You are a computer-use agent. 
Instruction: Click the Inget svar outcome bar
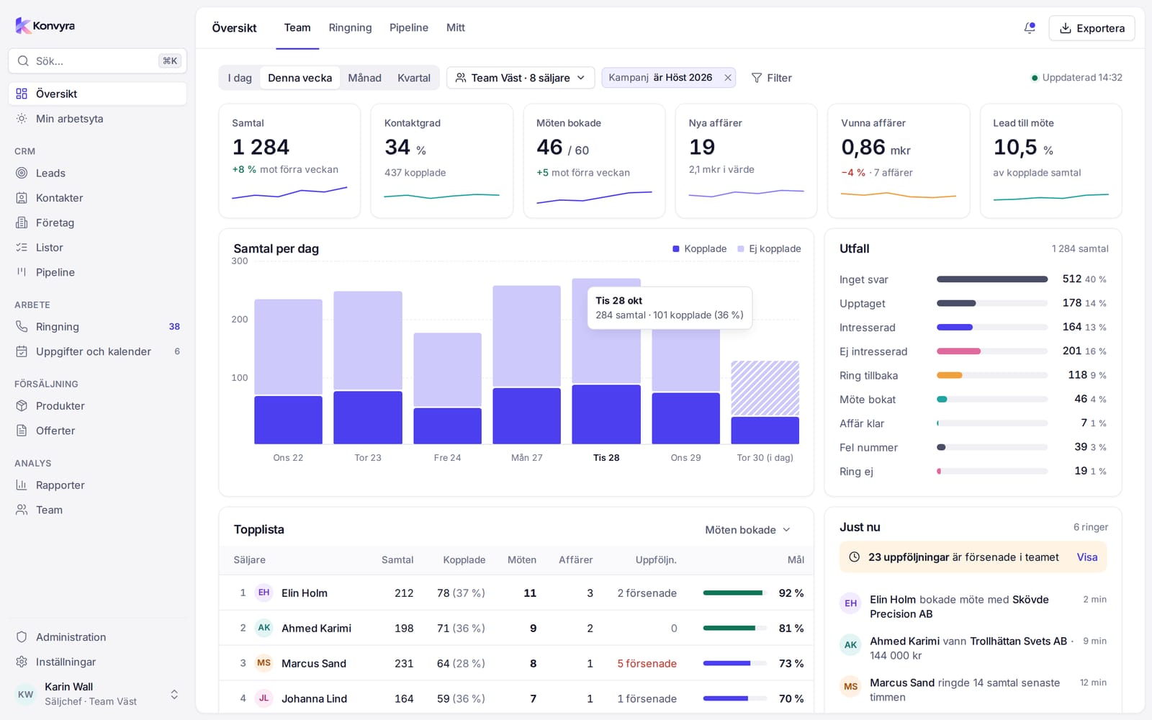pyautogui.click(x=991, y=279)
